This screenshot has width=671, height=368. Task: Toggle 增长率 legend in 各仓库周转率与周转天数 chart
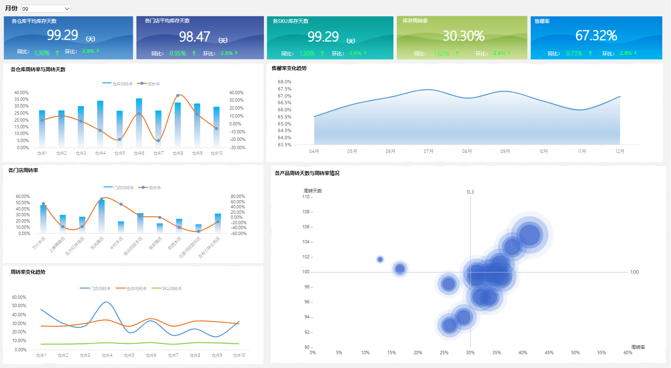click(149, 84)
